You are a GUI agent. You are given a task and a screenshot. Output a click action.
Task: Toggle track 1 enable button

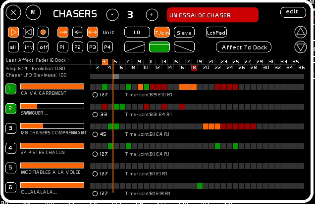(11, 89)
